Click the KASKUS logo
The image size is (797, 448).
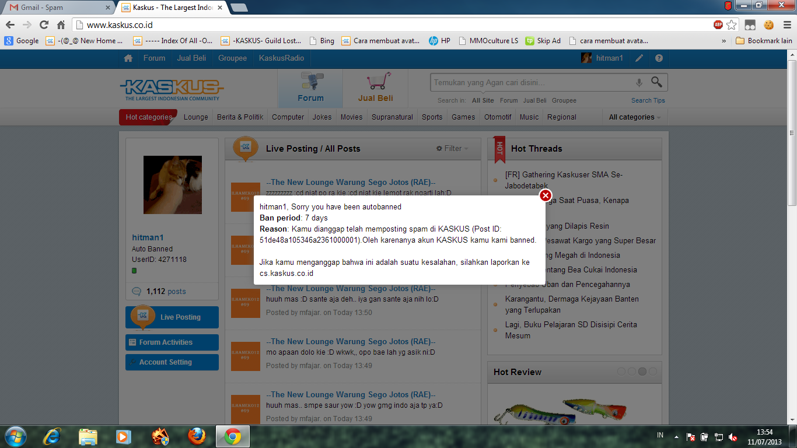172,90
